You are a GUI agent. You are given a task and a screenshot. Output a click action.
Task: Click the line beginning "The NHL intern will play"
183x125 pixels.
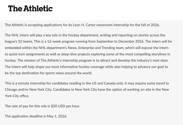(85, 35)
